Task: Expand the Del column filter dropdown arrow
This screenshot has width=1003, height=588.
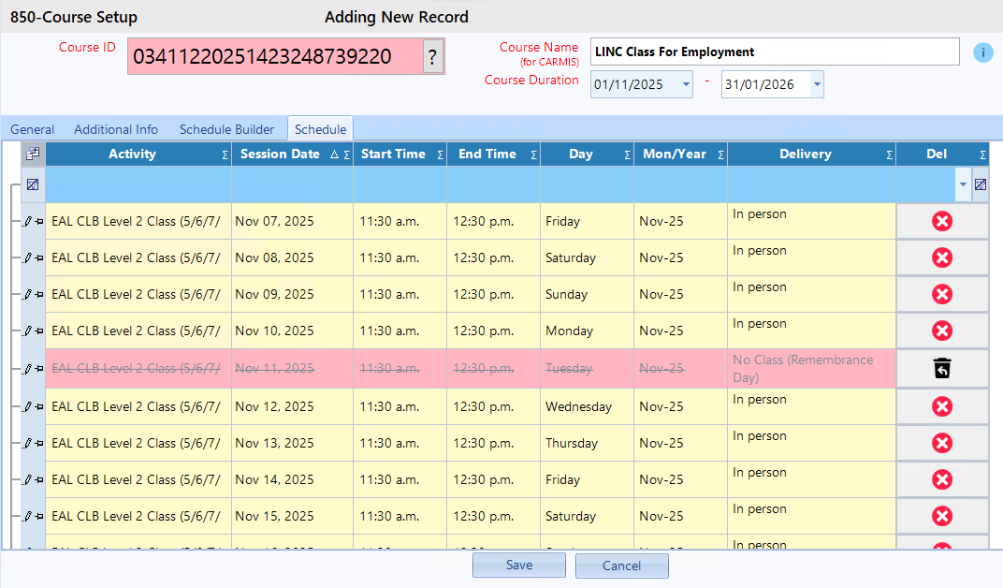Action: 963,184
